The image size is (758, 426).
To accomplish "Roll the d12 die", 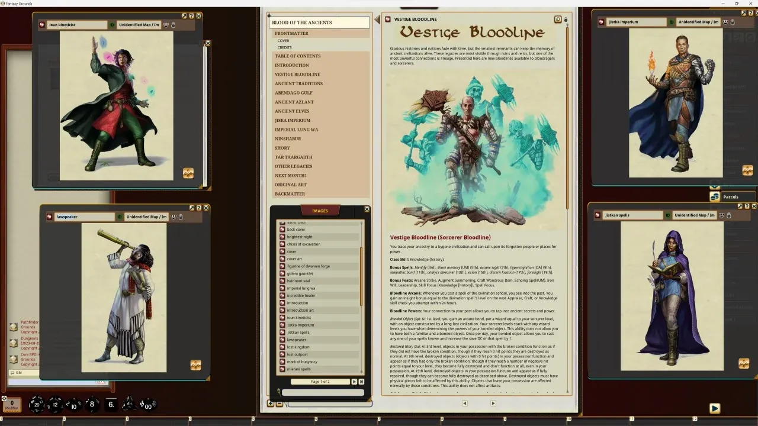I will 55,405.
